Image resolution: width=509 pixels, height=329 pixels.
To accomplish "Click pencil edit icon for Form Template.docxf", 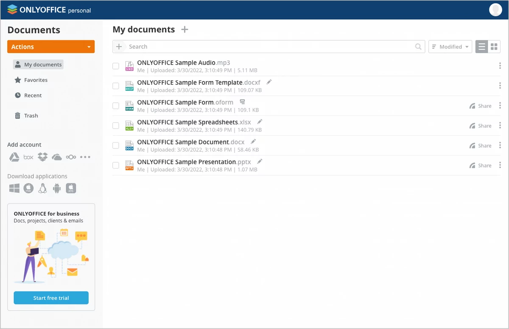I will [x=269, y=82].
